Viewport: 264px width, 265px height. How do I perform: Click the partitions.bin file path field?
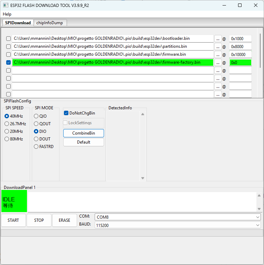[x=113, y=46]
